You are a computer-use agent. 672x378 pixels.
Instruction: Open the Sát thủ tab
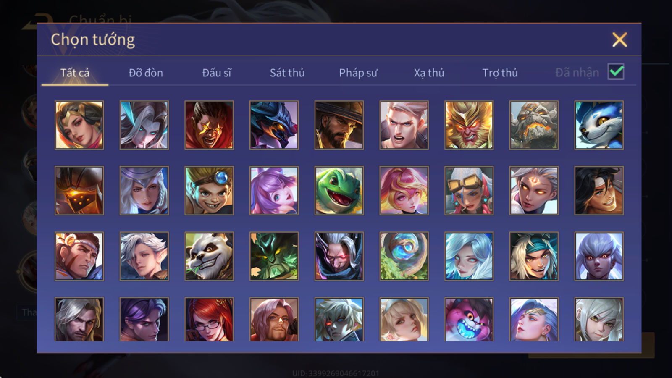(287, 73)
